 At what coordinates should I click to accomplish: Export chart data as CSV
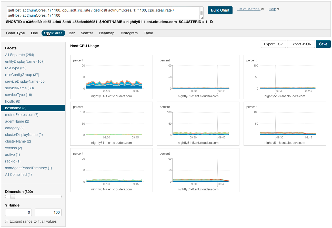(x=273, y=44)
